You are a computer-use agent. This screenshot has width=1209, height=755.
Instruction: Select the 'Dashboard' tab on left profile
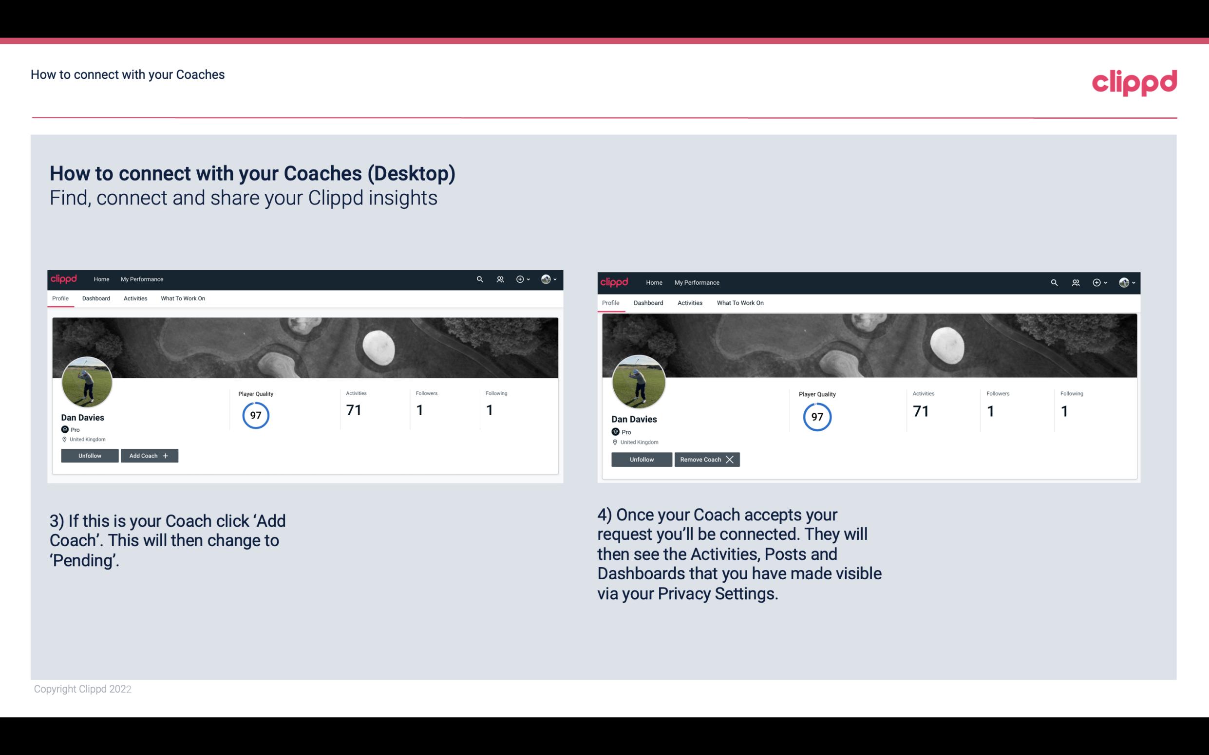pyautogui.click(x=96, y=298)
